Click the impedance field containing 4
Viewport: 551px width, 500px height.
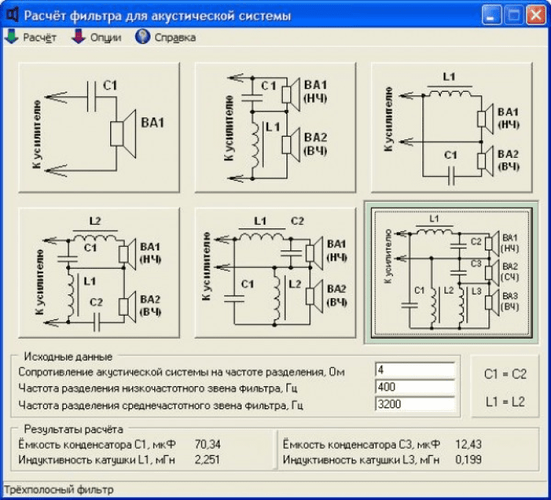point(415,370)
